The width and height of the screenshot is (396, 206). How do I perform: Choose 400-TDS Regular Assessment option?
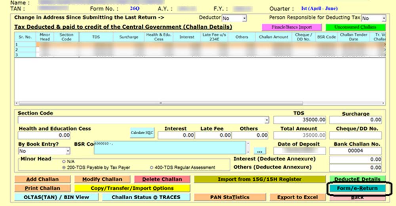(152, 168)
